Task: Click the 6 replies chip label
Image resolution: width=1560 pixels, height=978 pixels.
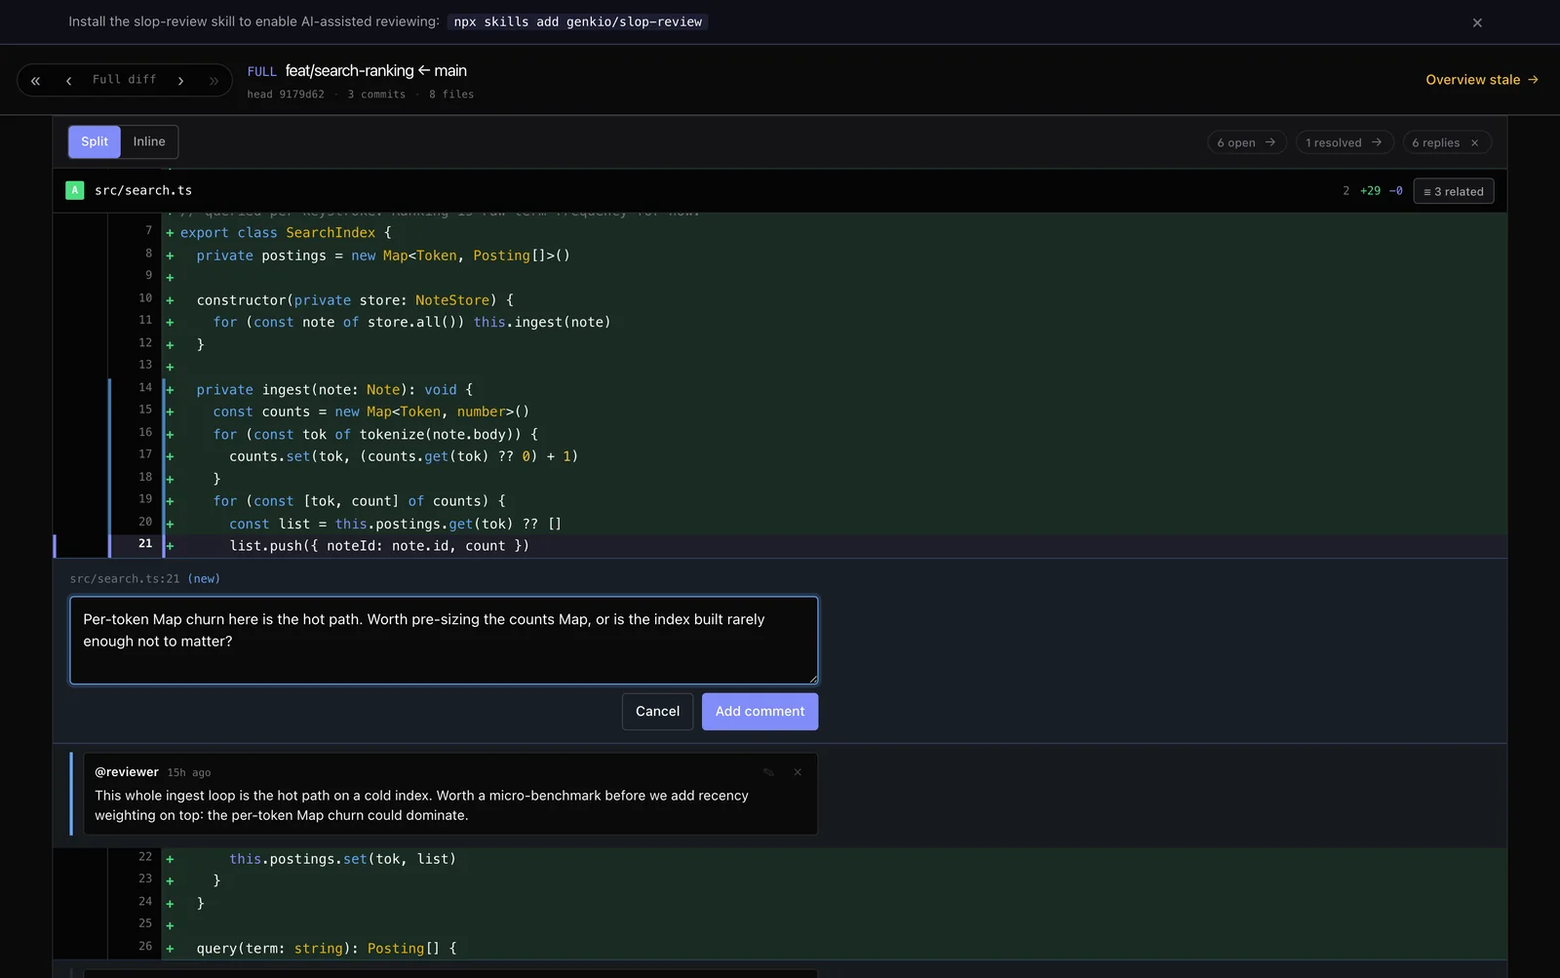Action: pyautogui.click(x=1435, y=142)
